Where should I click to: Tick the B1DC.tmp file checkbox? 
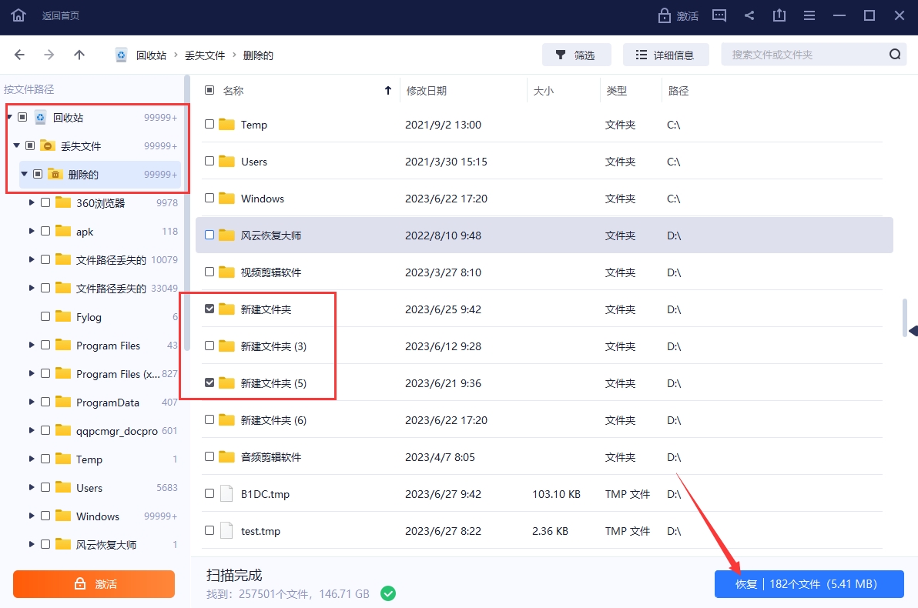(209, 494)
